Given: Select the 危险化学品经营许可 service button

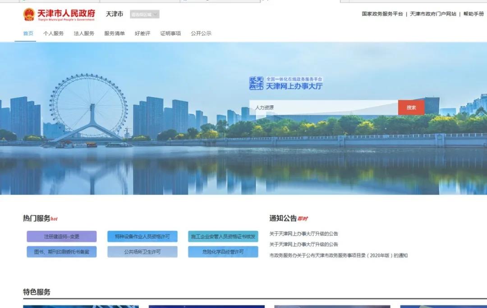Looking at the screenshot, I should pyautogui.click(x=223, y=252).
